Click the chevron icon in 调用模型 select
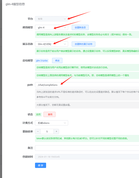The height and width of the screenshot is (178, 139). [x=65, y=27]
